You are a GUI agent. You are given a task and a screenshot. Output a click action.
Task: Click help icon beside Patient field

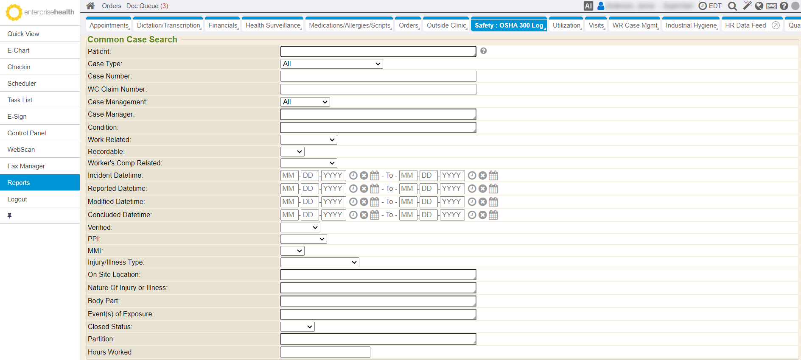pyautogui.click(x=483, y=51)
